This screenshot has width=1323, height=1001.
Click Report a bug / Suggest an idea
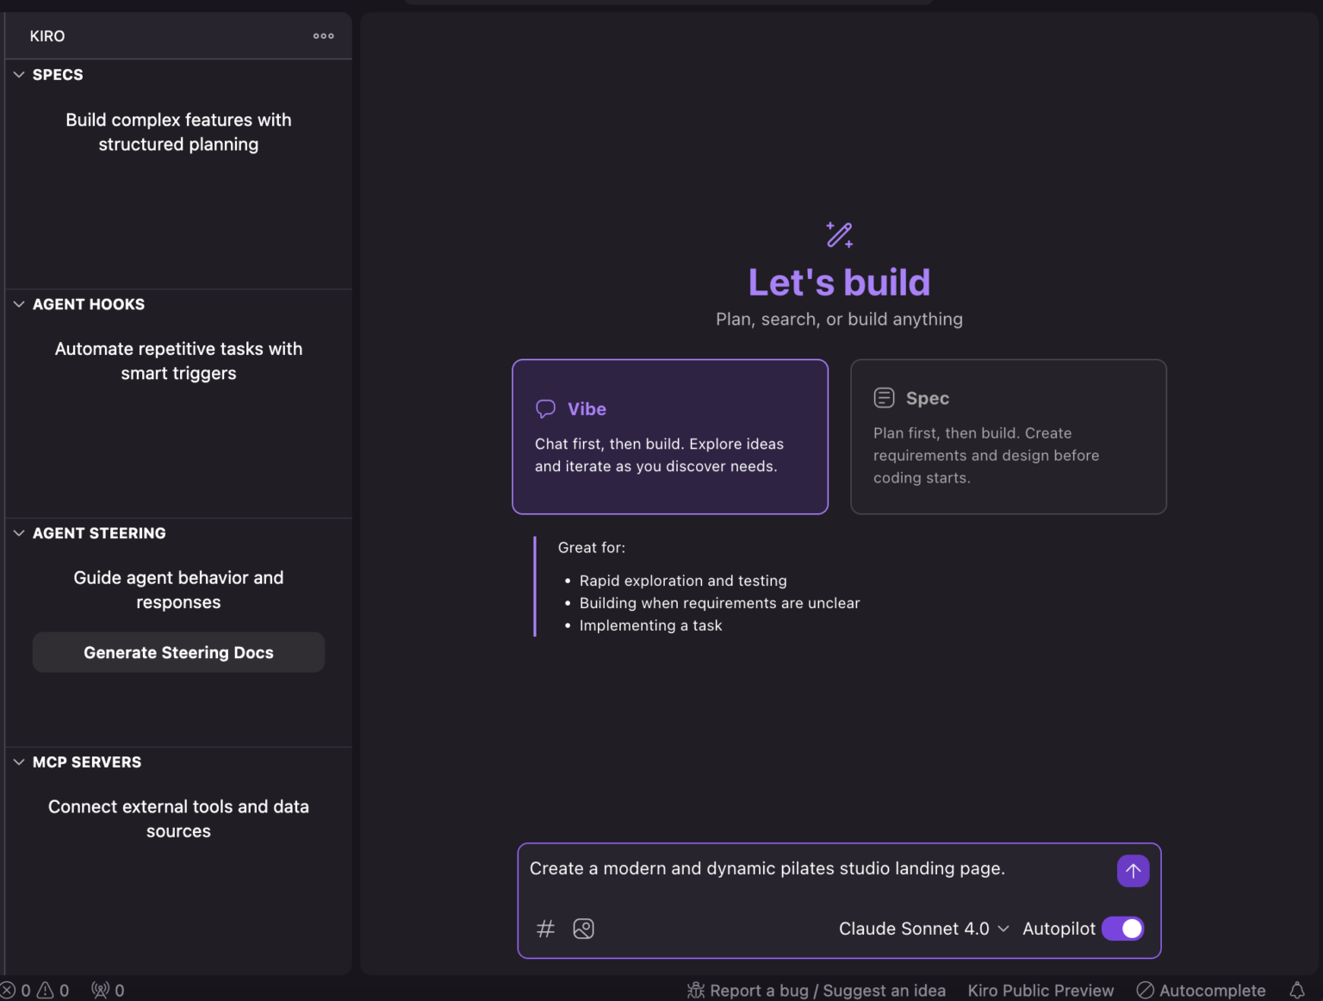(x=817, y=990)
